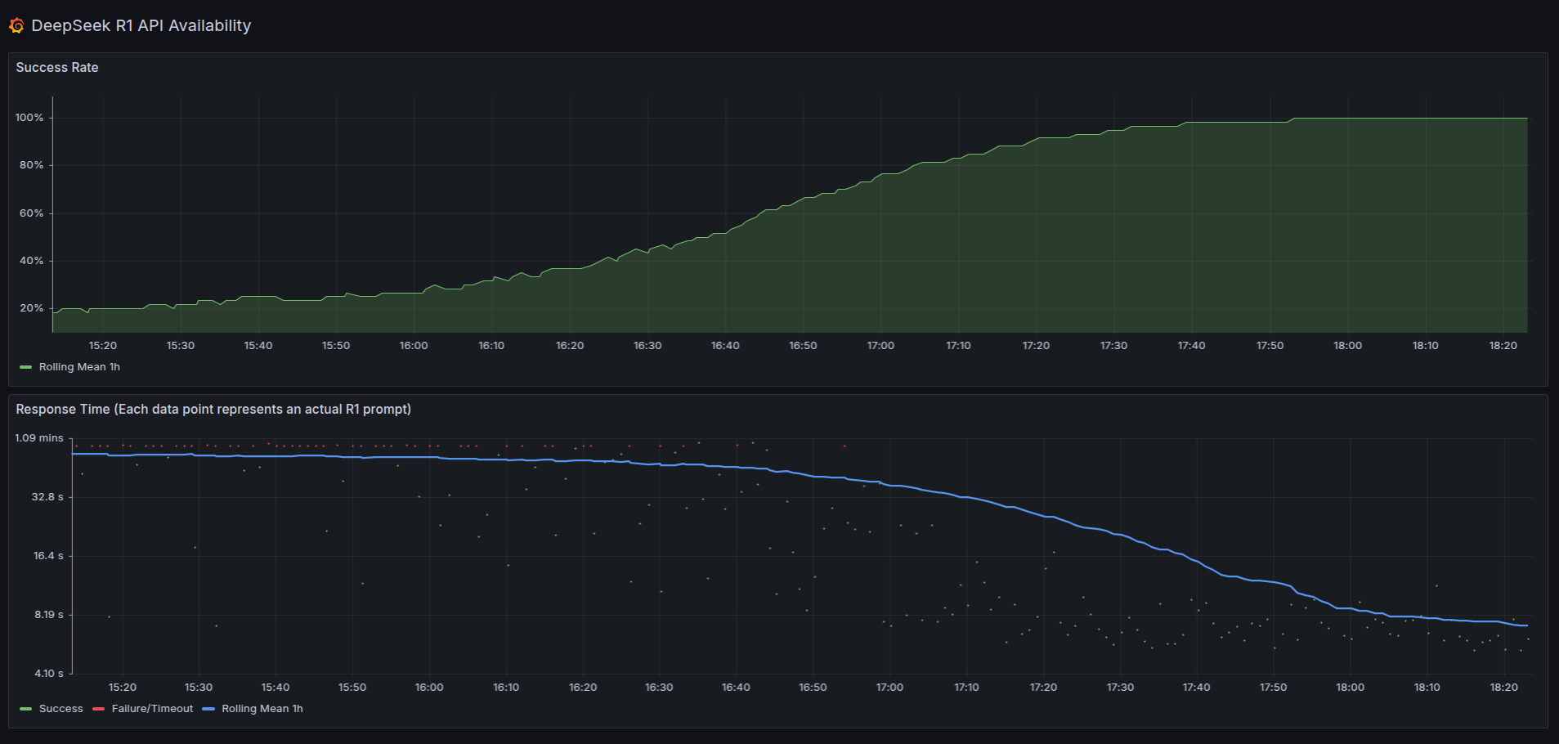Click the 4.10 s y-axis label

49,674
